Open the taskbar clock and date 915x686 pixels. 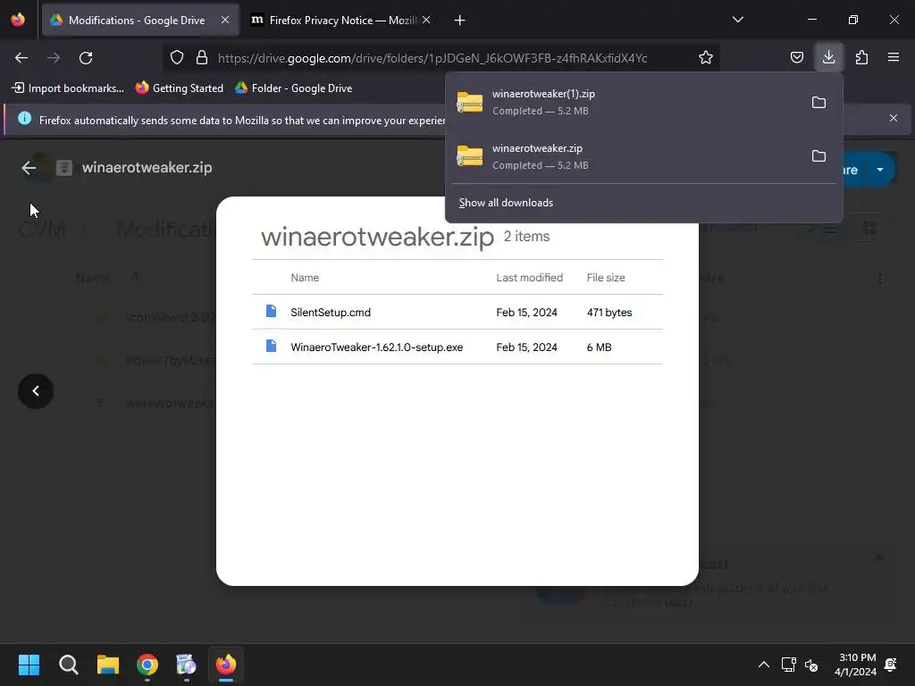point(855,665)
